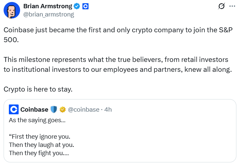Screen dimensions: 240x166
Task: Click the 'First they ignore you.' line
Action: pos(39,136)
